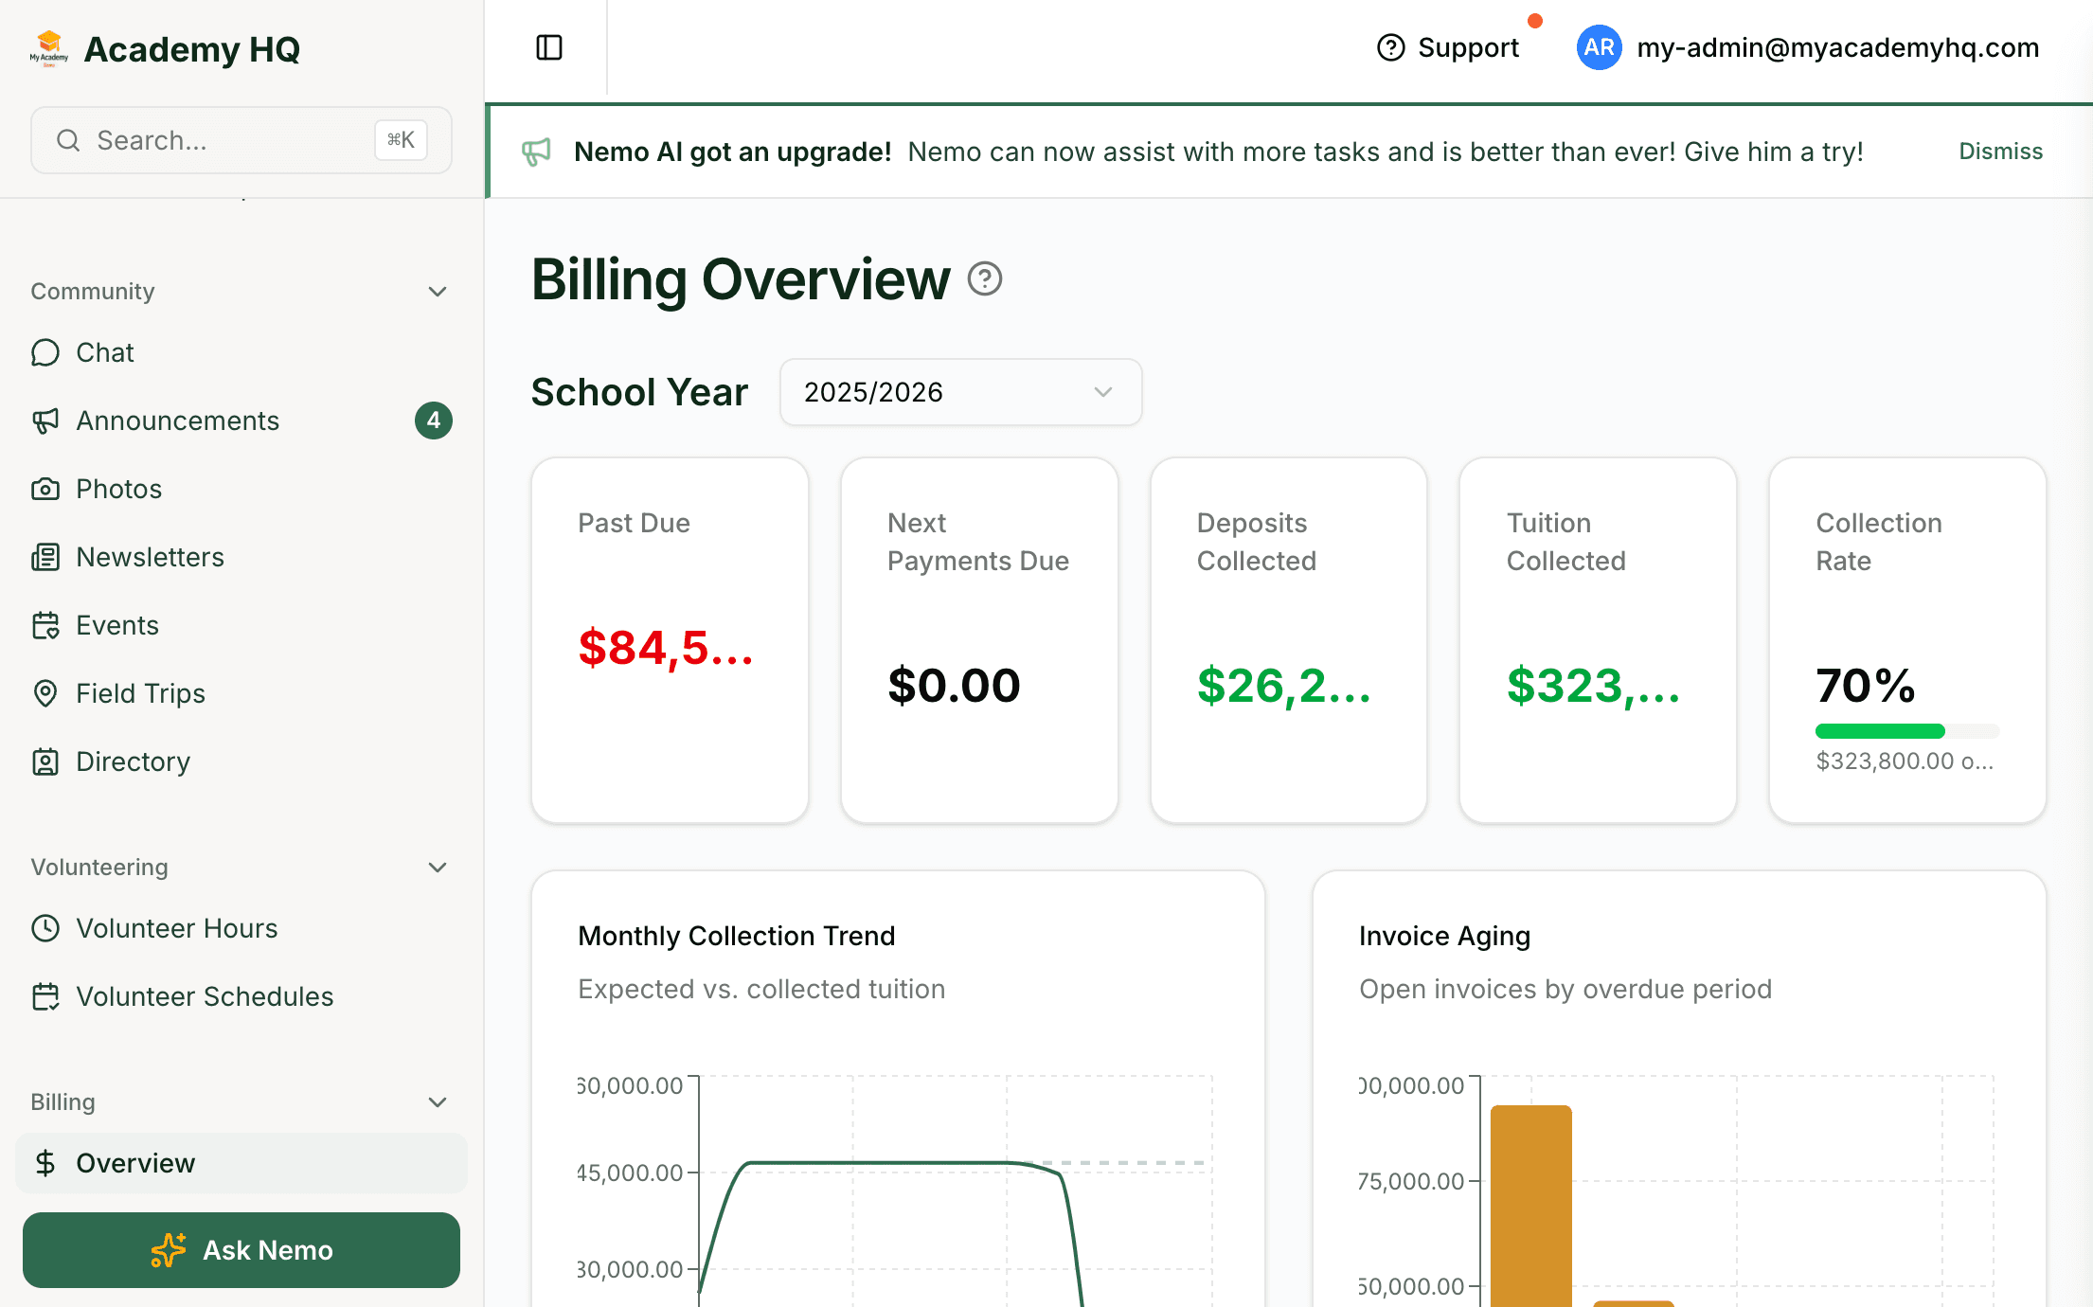Image resolution: width=2093 pixels, height=1307 pixels.
Task: Click the Newsletters newspaper icon
Action: click(45, 557)
